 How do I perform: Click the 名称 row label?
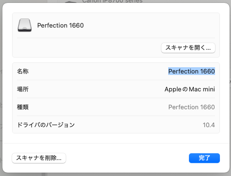[23, 71]
